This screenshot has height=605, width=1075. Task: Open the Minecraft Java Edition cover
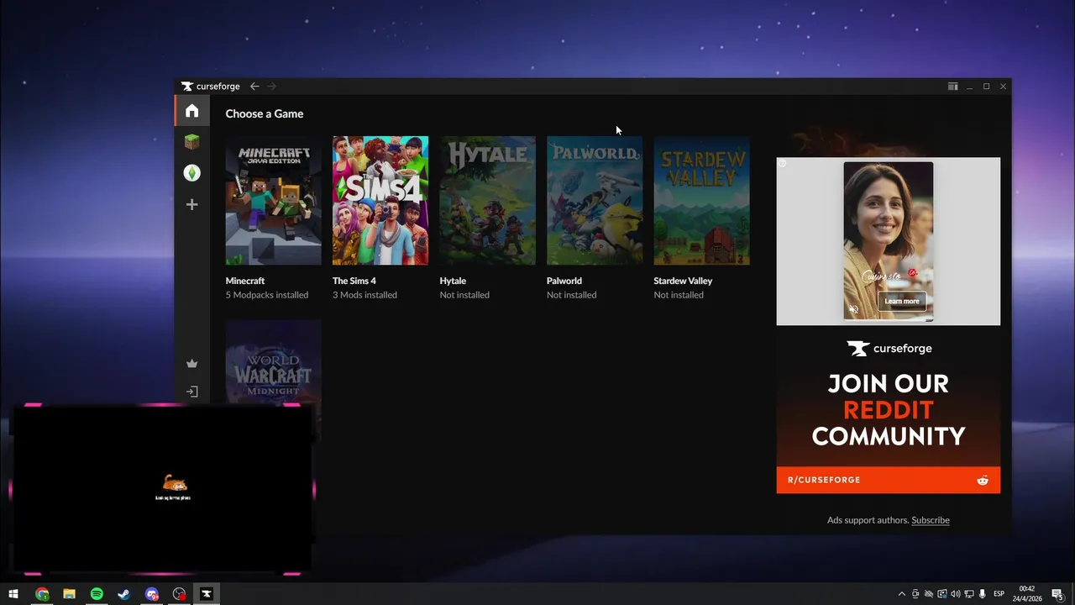(273, 201)
